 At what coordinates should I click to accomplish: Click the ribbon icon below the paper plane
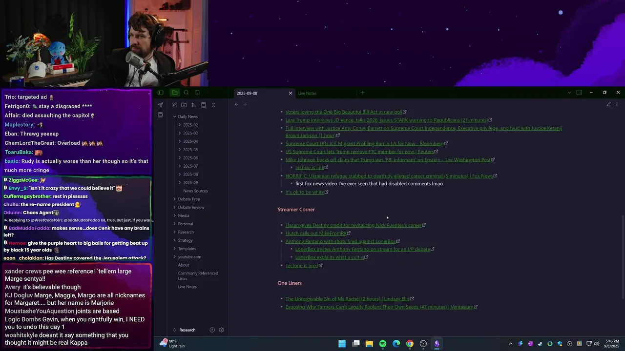160,115
